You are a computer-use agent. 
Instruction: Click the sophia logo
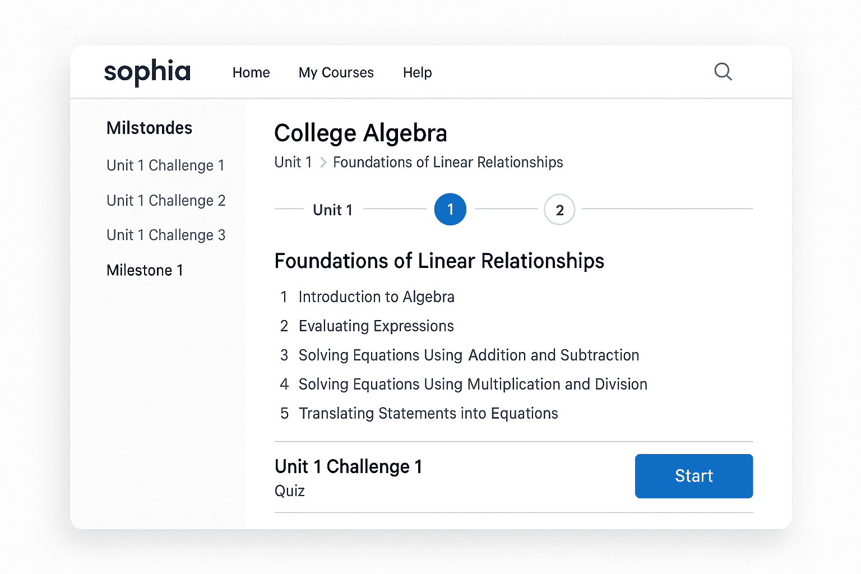pyautogui.click(x=147, y=72)
